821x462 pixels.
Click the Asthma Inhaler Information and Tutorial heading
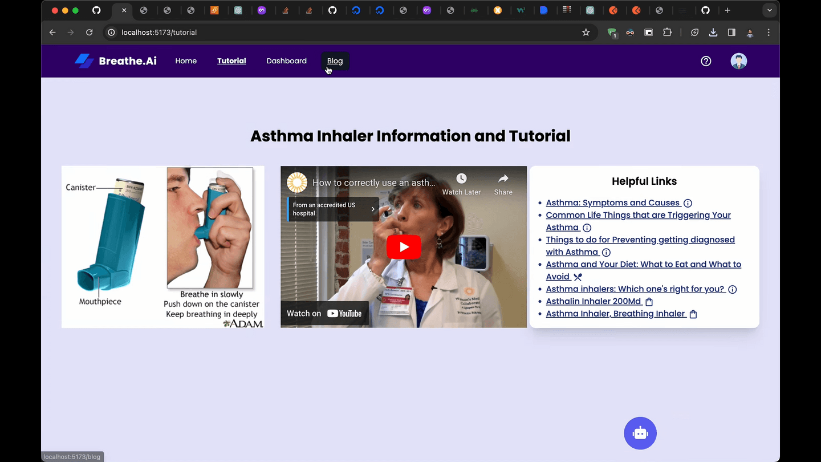click(x=410, y=136)
